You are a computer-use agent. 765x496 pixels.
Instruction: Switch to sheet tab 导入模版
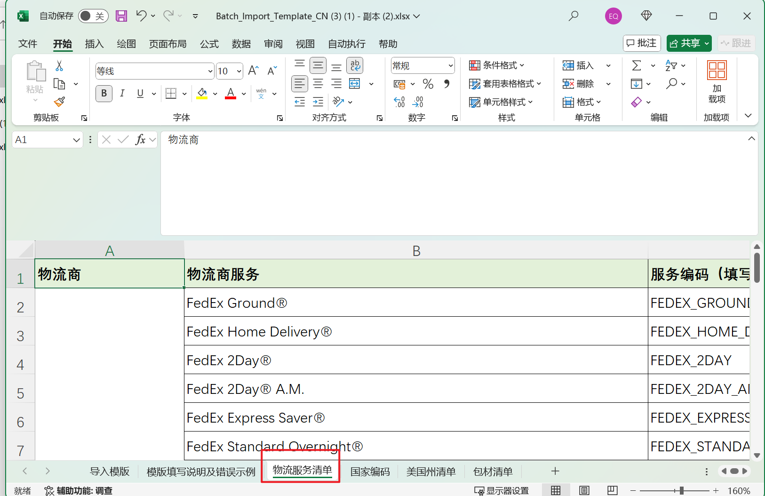tap(110, 471)
